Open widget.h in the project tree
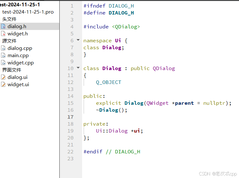 tap(18, 34)
